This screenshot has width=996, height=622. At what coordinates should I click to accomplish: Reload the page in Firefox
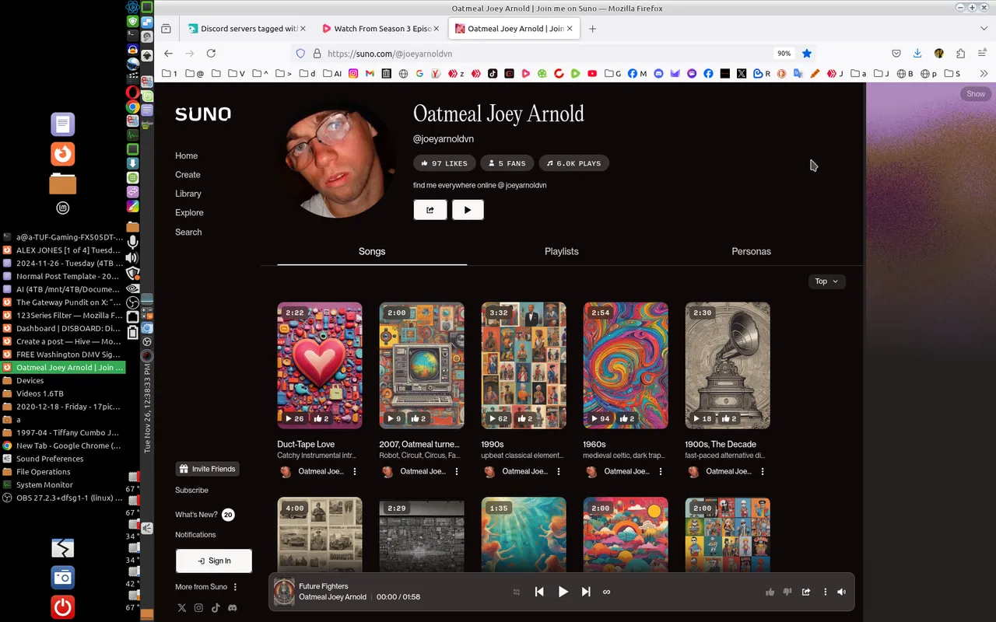click(x=211, y=54)
